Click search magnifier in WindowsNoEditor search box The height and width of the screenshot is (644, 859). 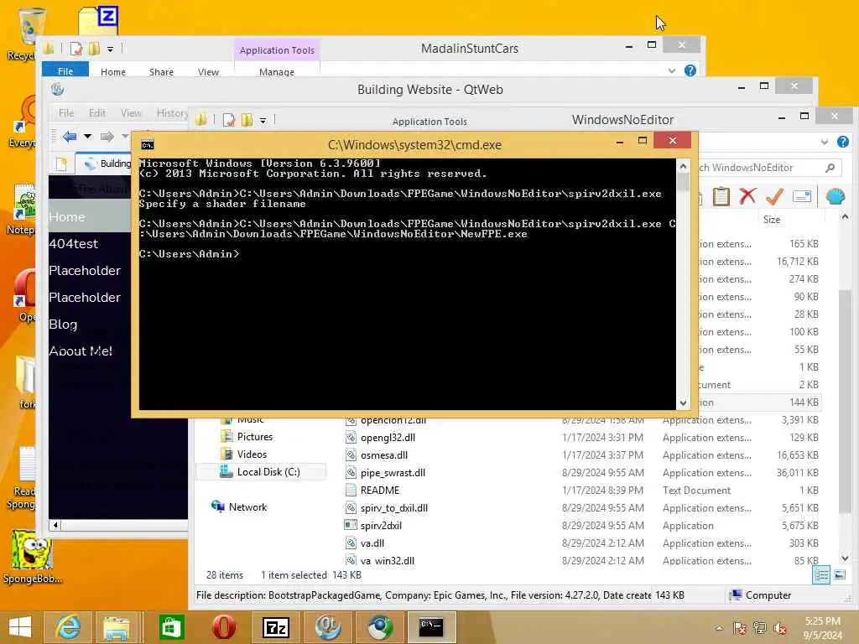point(830,168)
